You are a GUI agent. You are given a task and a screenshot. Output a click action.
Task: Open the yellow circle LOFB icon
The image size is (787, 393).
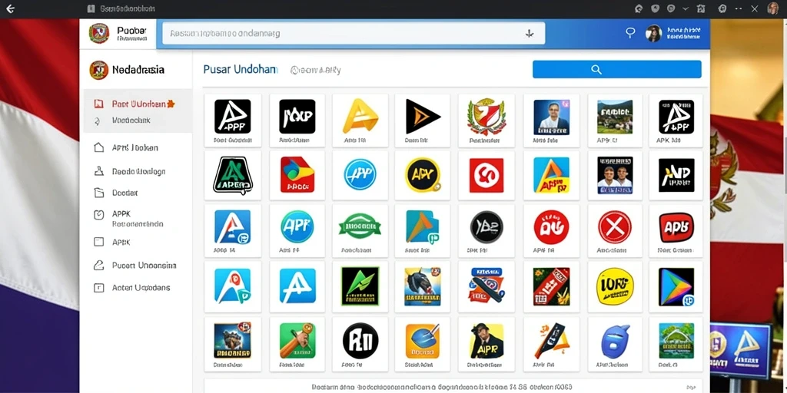tap(615, 286)
